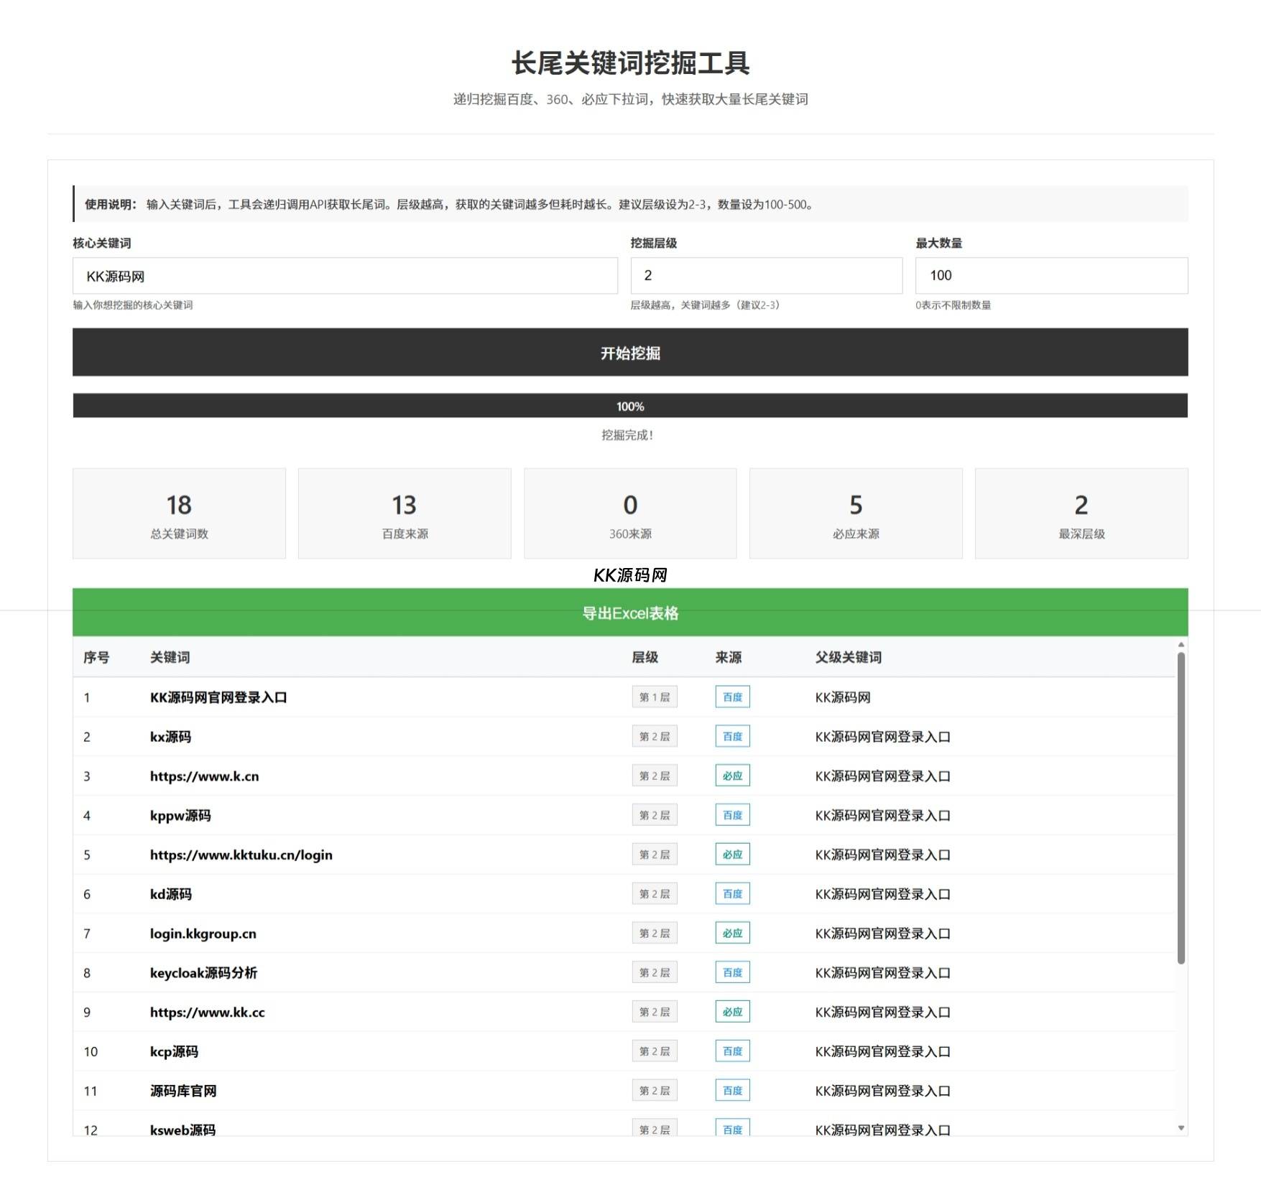Click the 挖掘层级 input showing 2
Screen dimensions: 1261x1177
[765, 275]
